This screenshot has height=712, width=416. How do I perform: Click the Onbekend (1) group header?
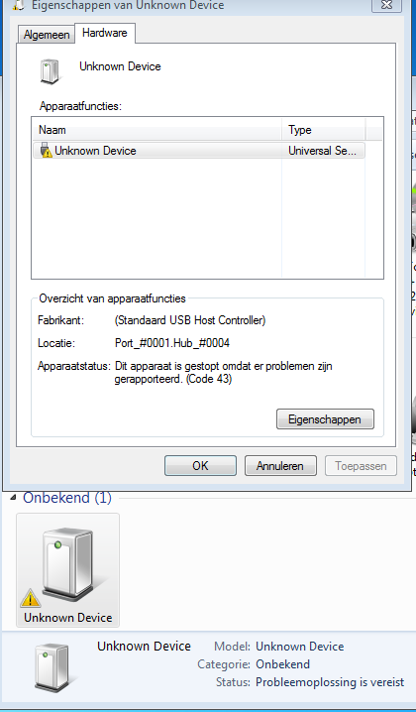[67, 498]
